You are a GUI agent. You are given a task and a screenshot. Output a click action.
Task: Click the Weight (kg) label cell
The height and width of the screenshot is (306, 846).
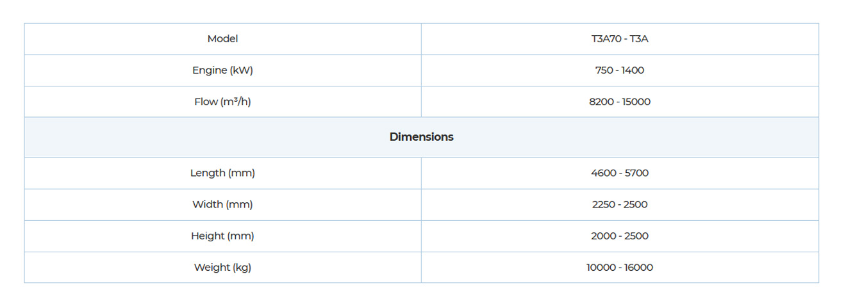point(222,268)
